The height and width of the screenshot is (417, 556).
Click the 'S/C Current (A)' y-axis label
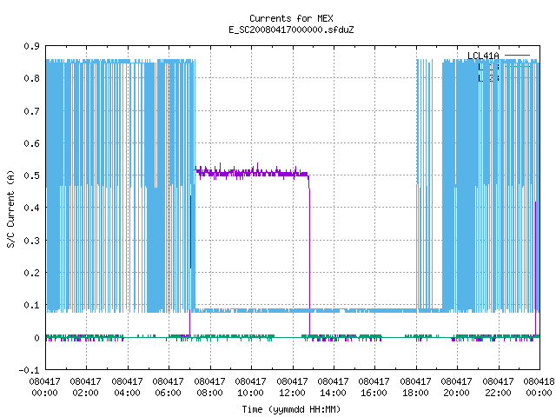[11, 208]
